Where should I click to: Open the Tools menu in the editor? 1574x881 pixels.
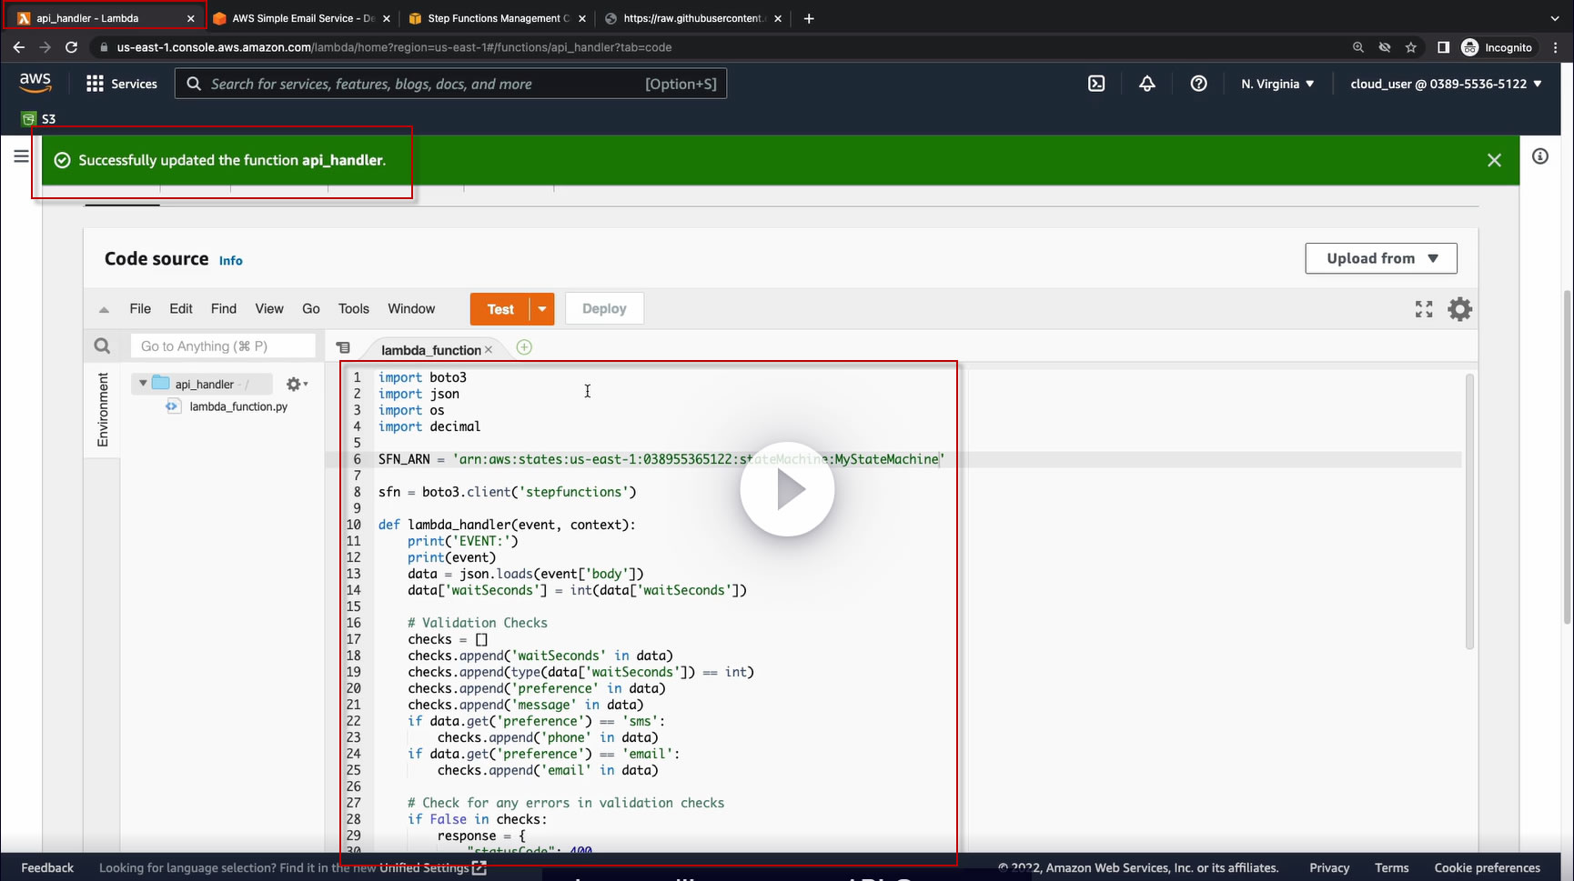(353, 309)
